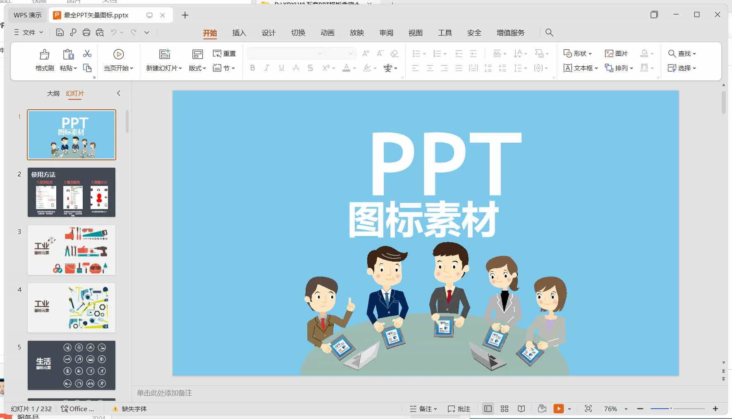
Task: Click the 批注 (comment) icon in status bar
Action: click(459, 409)
